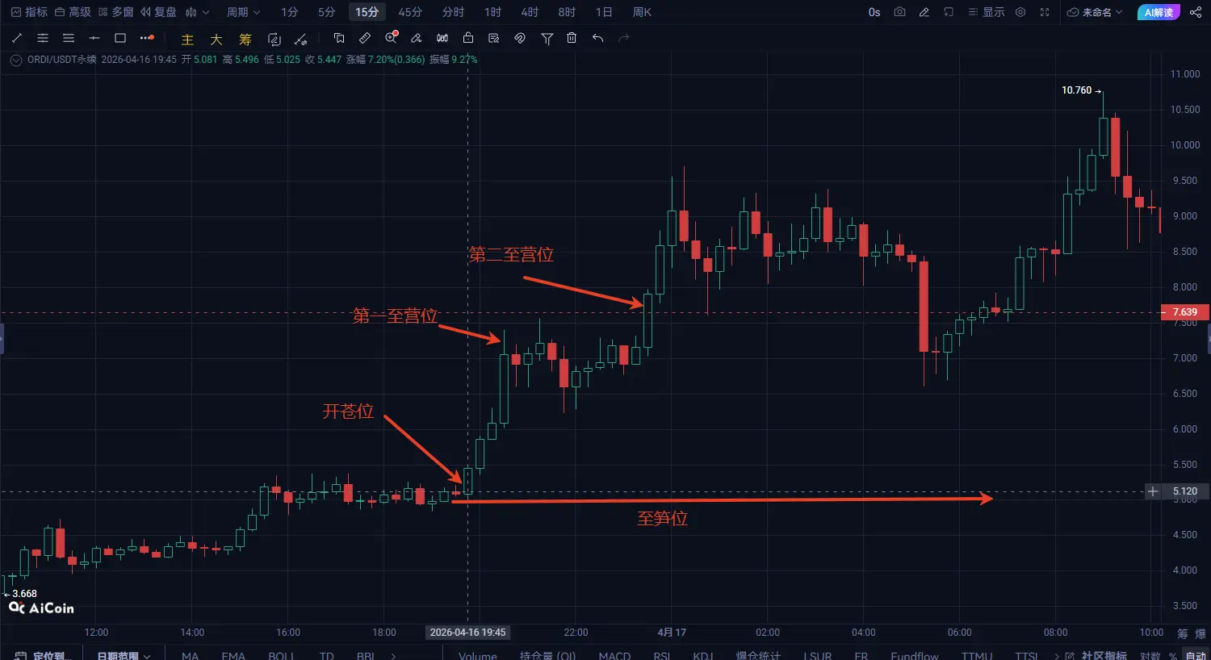
Task: Click the share icon
Action: click(1196, 12)
